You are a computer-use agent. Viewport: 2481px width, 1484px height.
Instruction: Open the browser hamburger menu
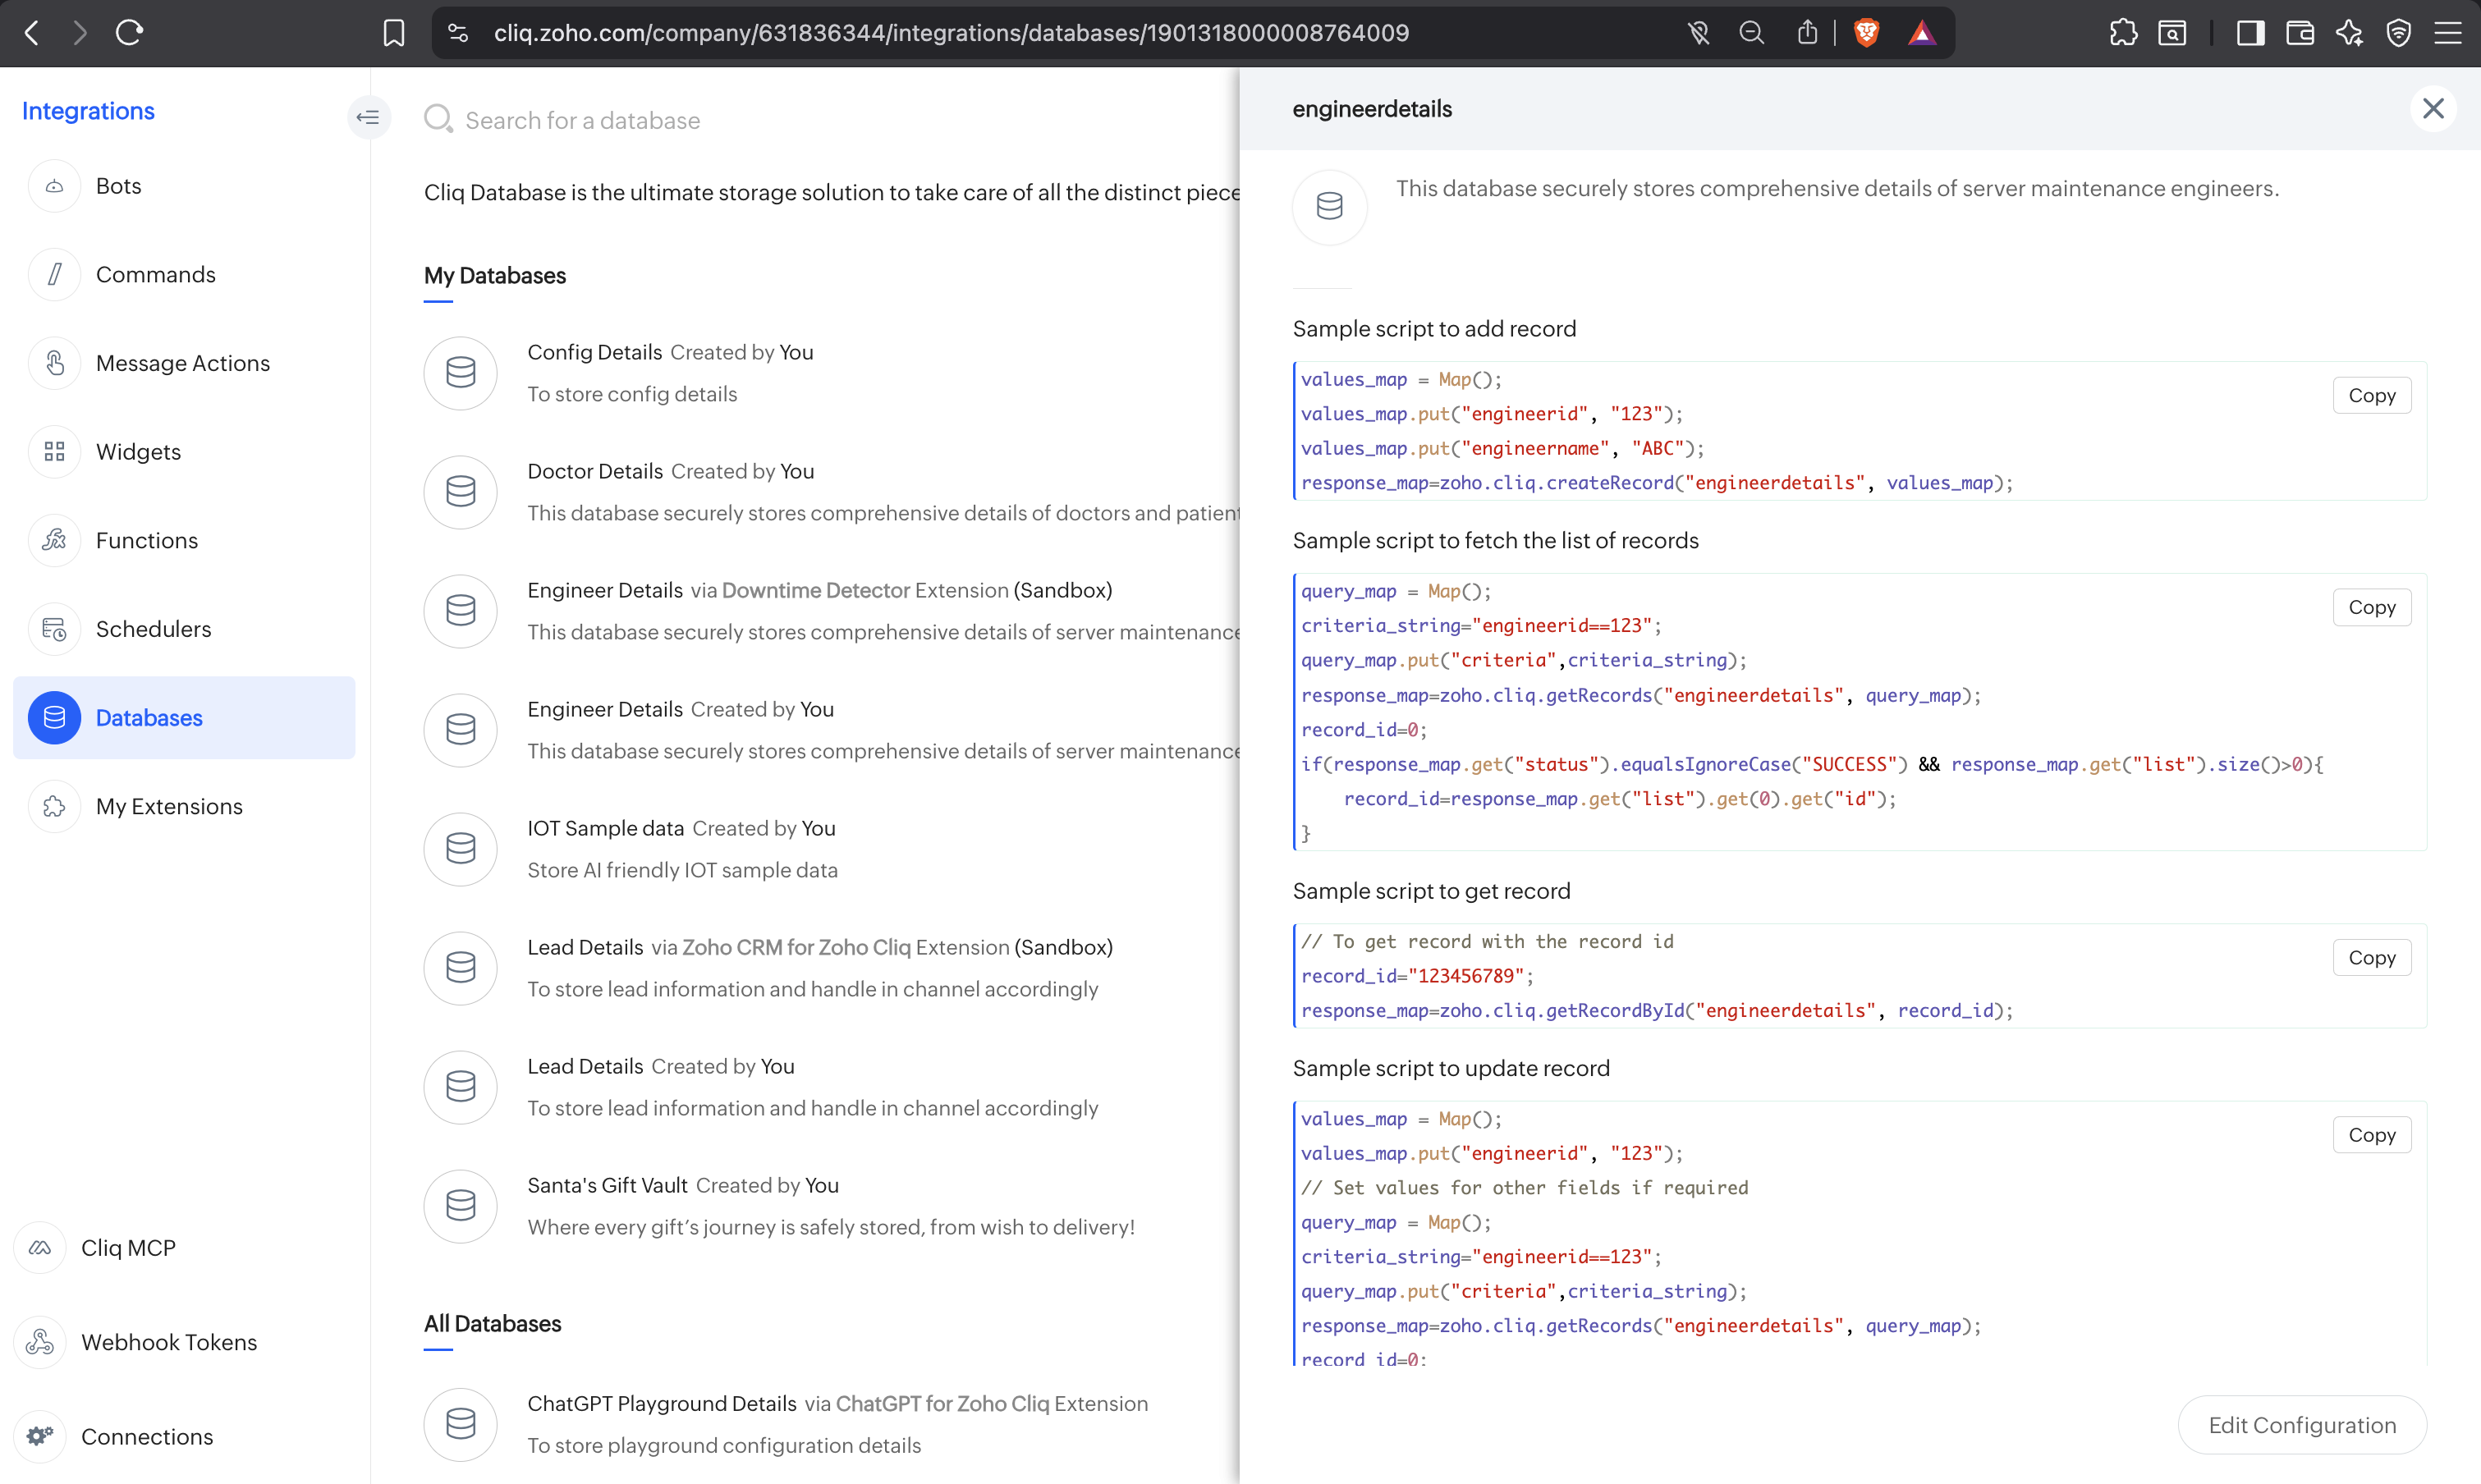[2448, 33]
